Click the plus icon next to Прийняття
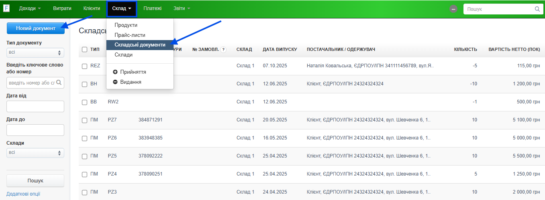545x200 pixels. pyautogui.click(x=116, y=72)
